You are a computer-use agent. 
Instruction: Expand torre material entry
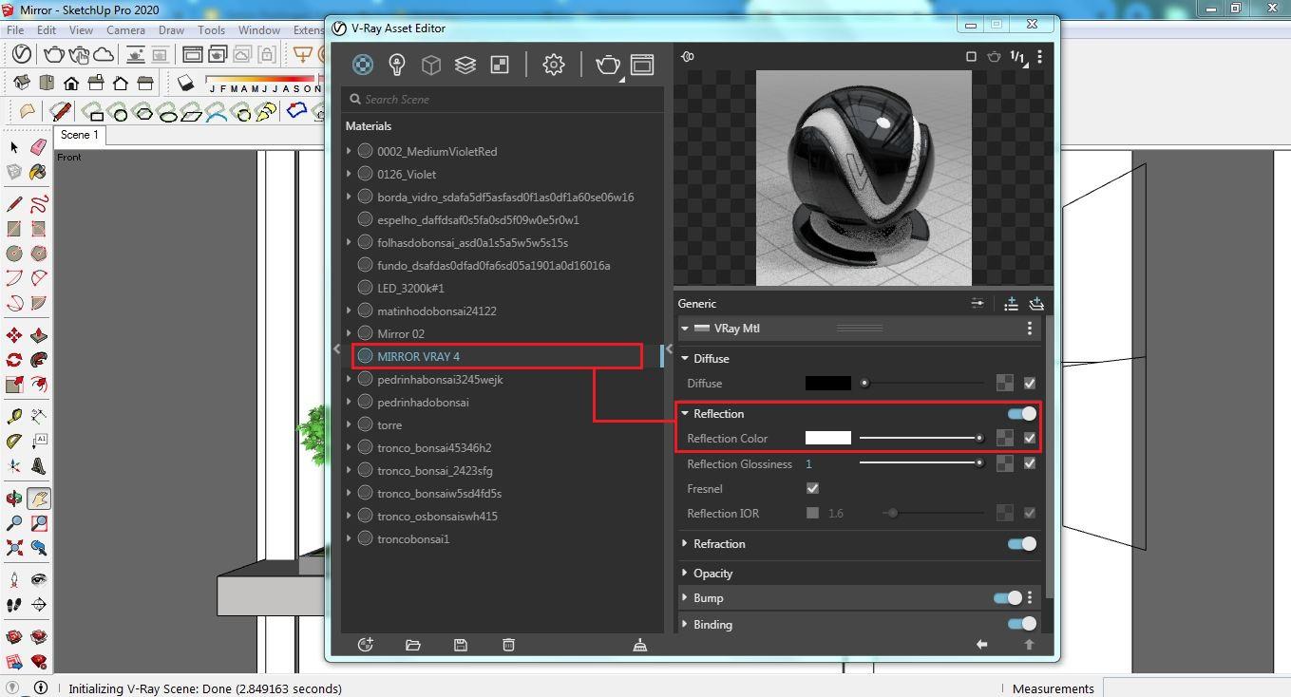[350, 424]
